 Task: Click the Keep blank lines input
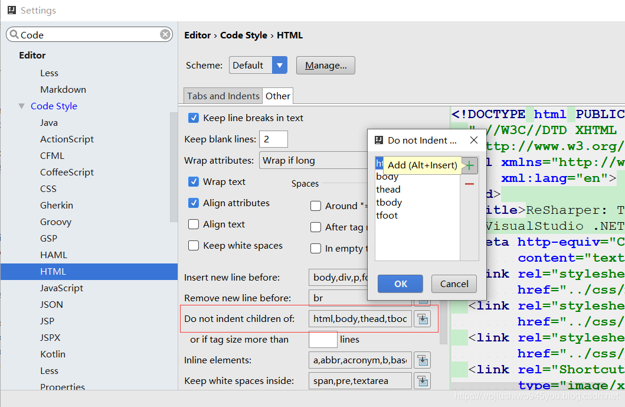click(273, 139)
